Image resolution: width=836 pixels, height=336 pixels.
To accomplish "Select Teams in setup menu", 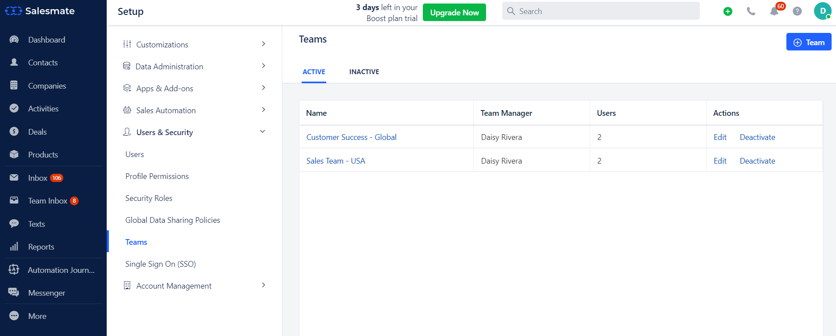I will point(136,242).
